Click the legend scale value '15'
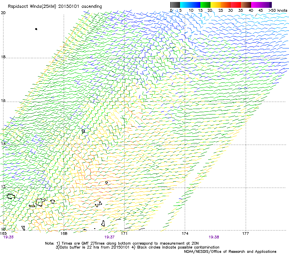 click(200, 11)
